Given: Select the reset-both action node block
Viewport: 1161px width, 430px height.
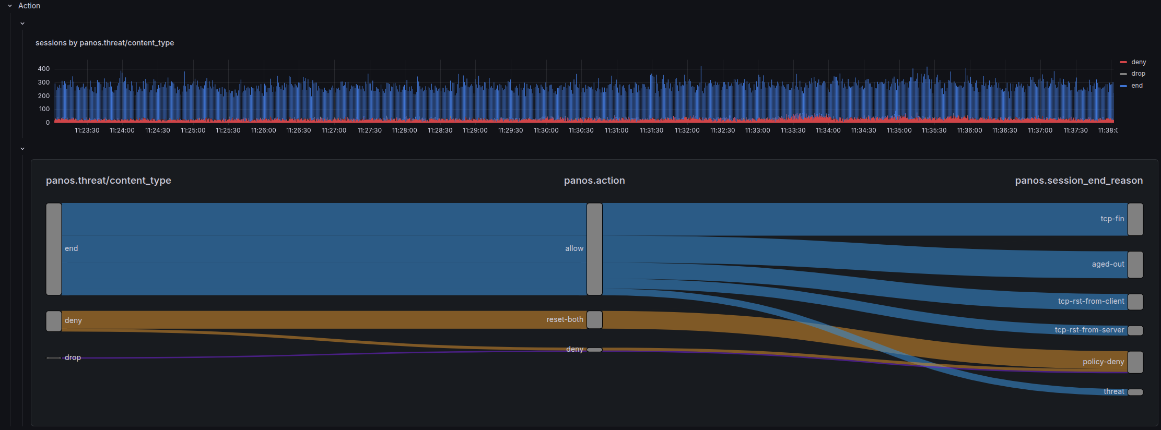Looking at the screenshot, I should click(594, 319).
